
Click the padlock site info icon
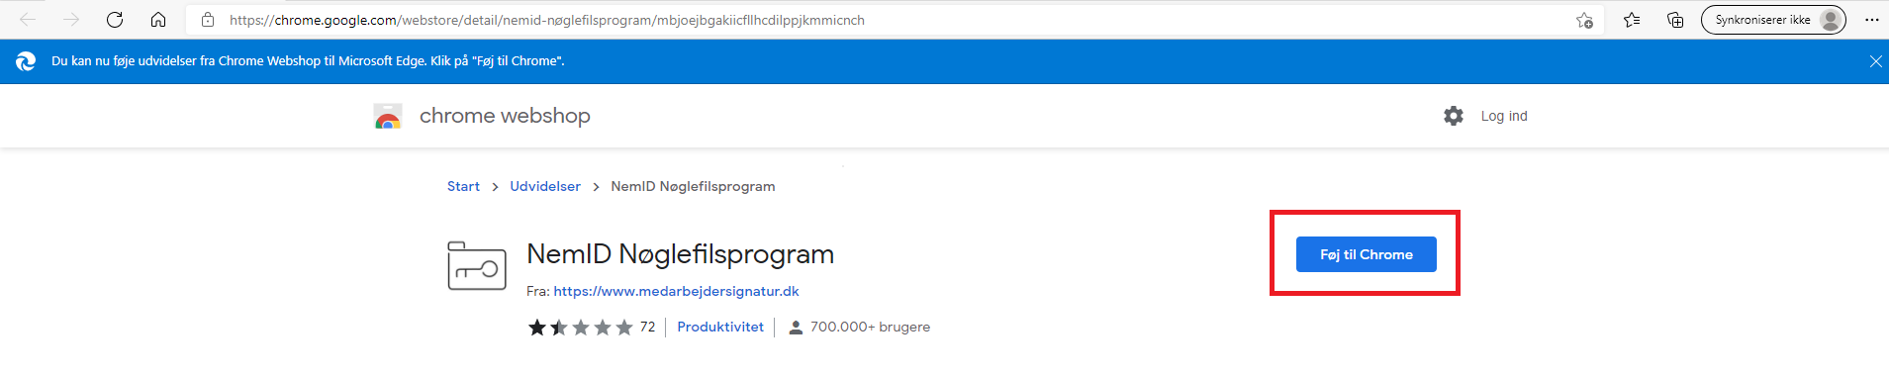(208, 20)
